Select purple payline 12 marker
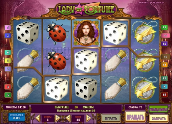This screenshot has height=124, width=172. (164, 44)
